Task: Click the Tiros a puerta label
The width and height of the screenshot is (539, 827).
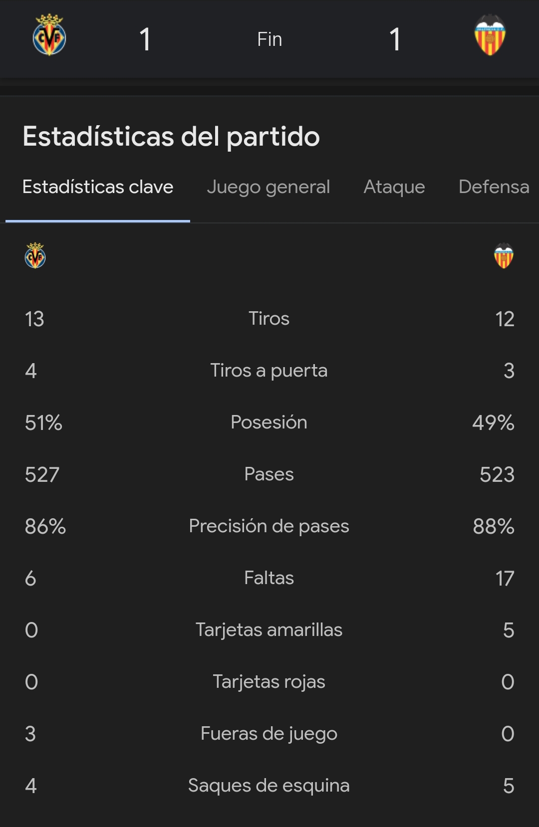Action: (269, 370)
